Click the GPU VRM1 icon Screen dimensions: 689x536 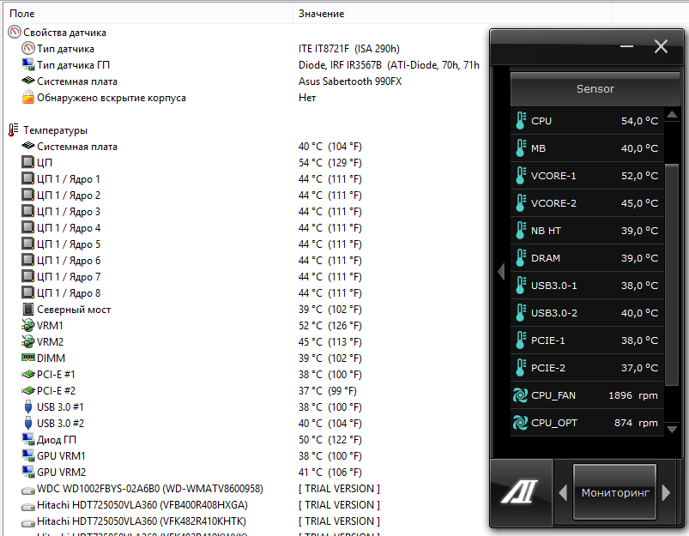[28, 455]
